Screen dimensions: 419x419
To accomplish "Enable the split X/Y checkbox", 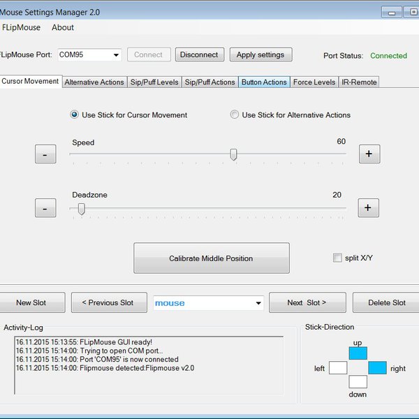I will pyautogui.click(x=338, y=258).
